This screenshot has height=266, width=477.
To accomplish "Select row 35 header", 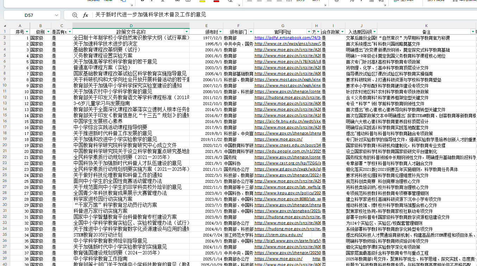I will [5, 235].
